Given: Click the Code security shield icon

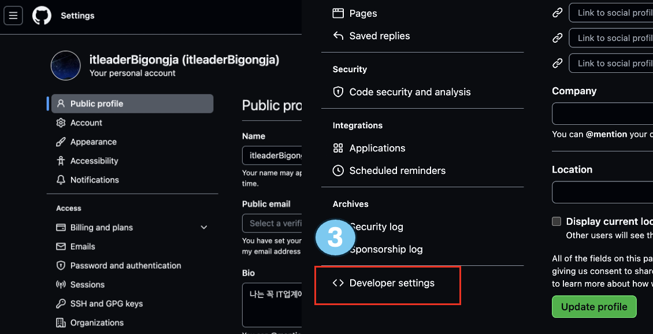Looking at the screenshot, I should click(338, 92).
